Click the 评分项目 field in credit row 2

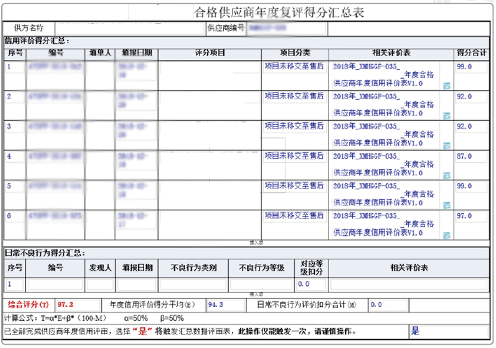[x=209, y=97]
